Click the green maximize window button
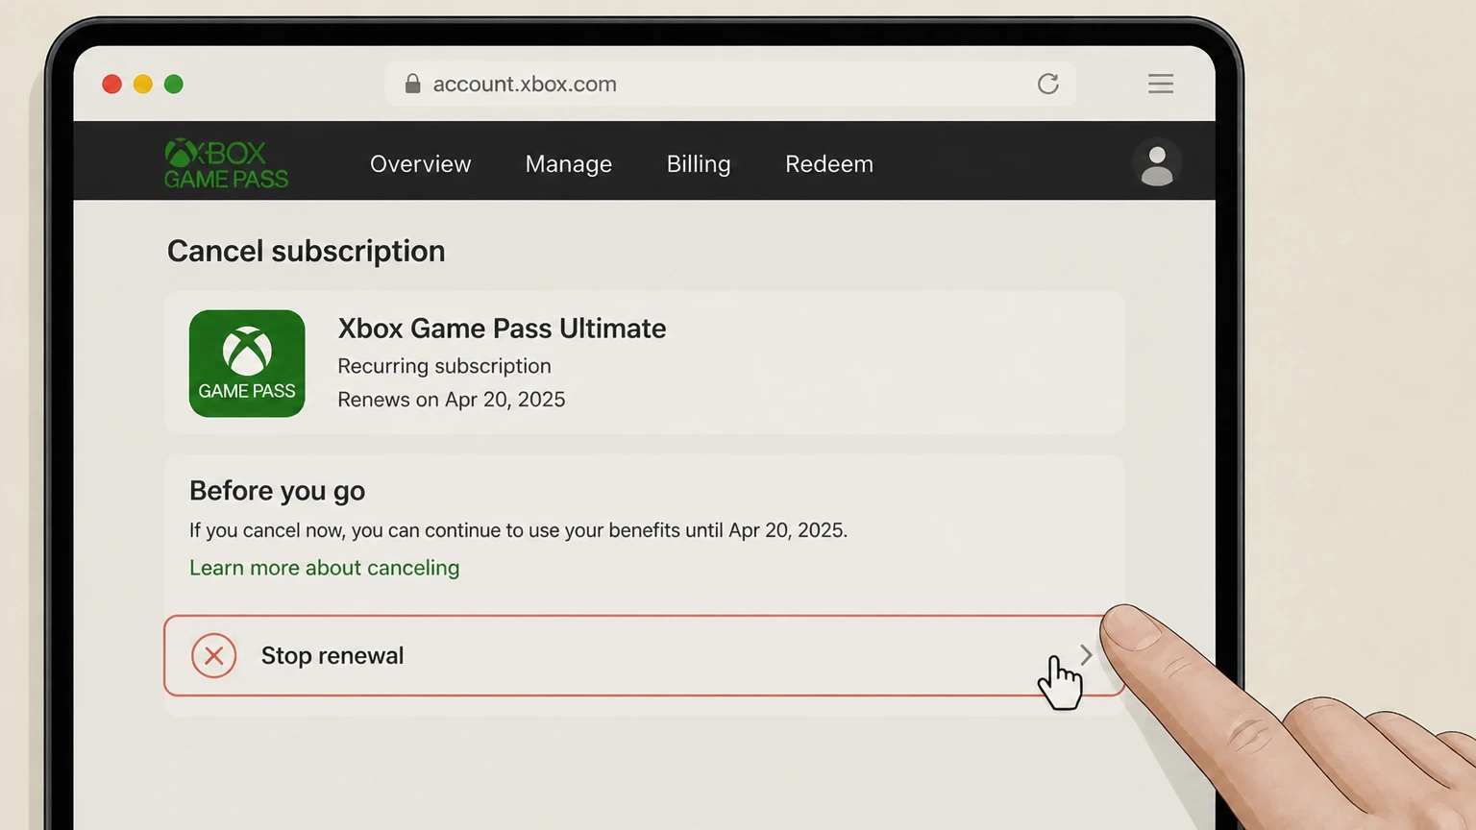This screenshot has width=1476, height=830. pos(174,85)
